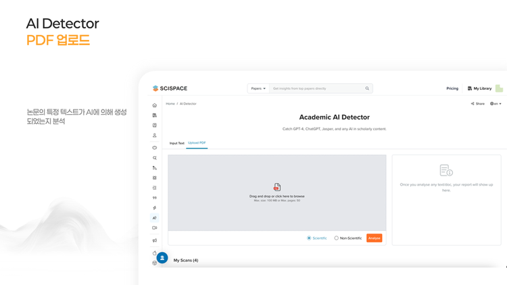
Task: Click the notebook icon in left sidebar
Action: pos(155,126)
